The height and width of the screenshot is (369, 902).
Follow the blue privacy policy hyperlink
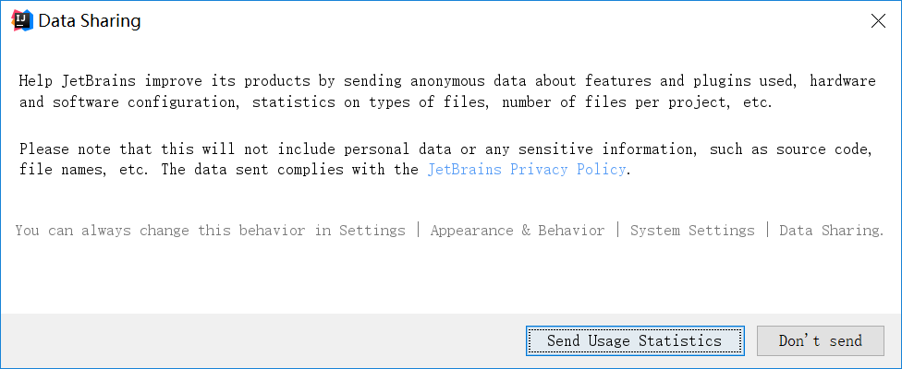527,170
